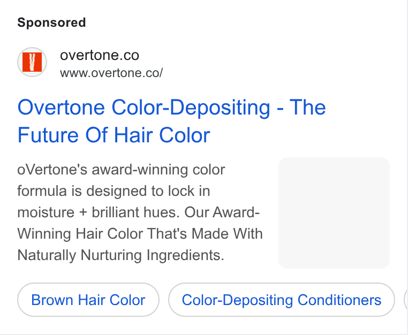Select the Brown Hair Color chip

[88, 300]
